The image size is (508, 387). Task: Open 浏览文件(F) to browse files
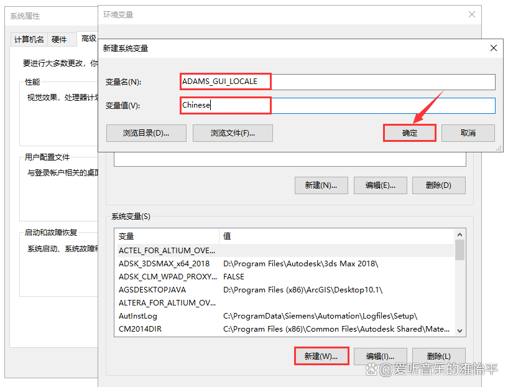point(232,133)
